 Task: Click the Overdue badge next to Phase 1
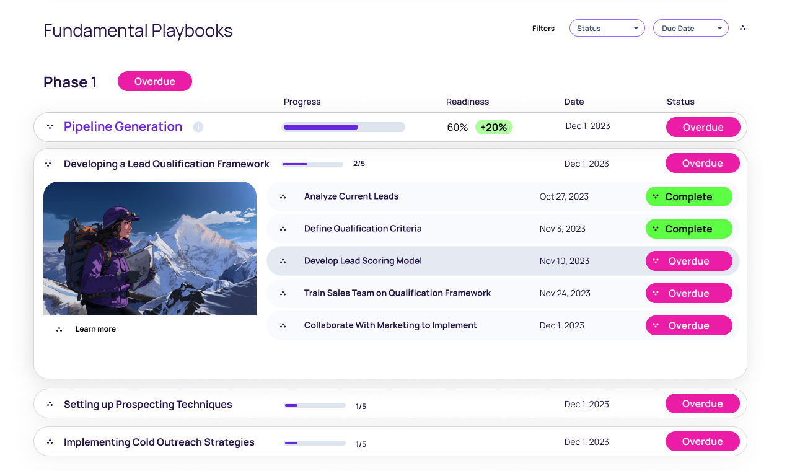tap(154, 81)
